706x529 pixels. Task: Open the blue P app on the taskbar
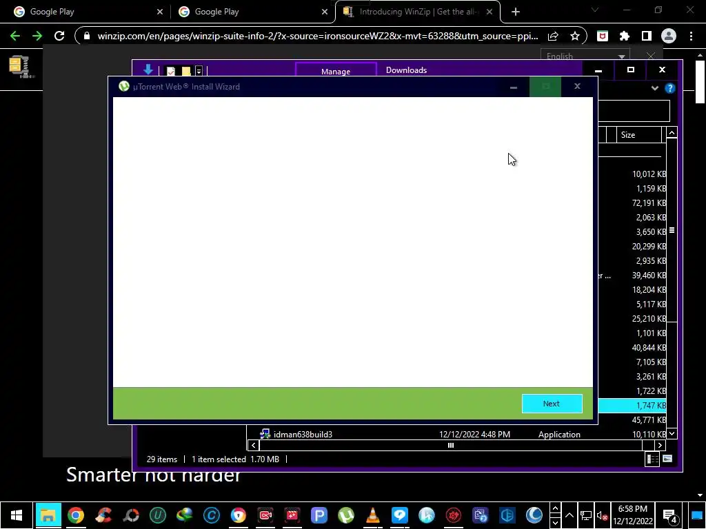319,515
